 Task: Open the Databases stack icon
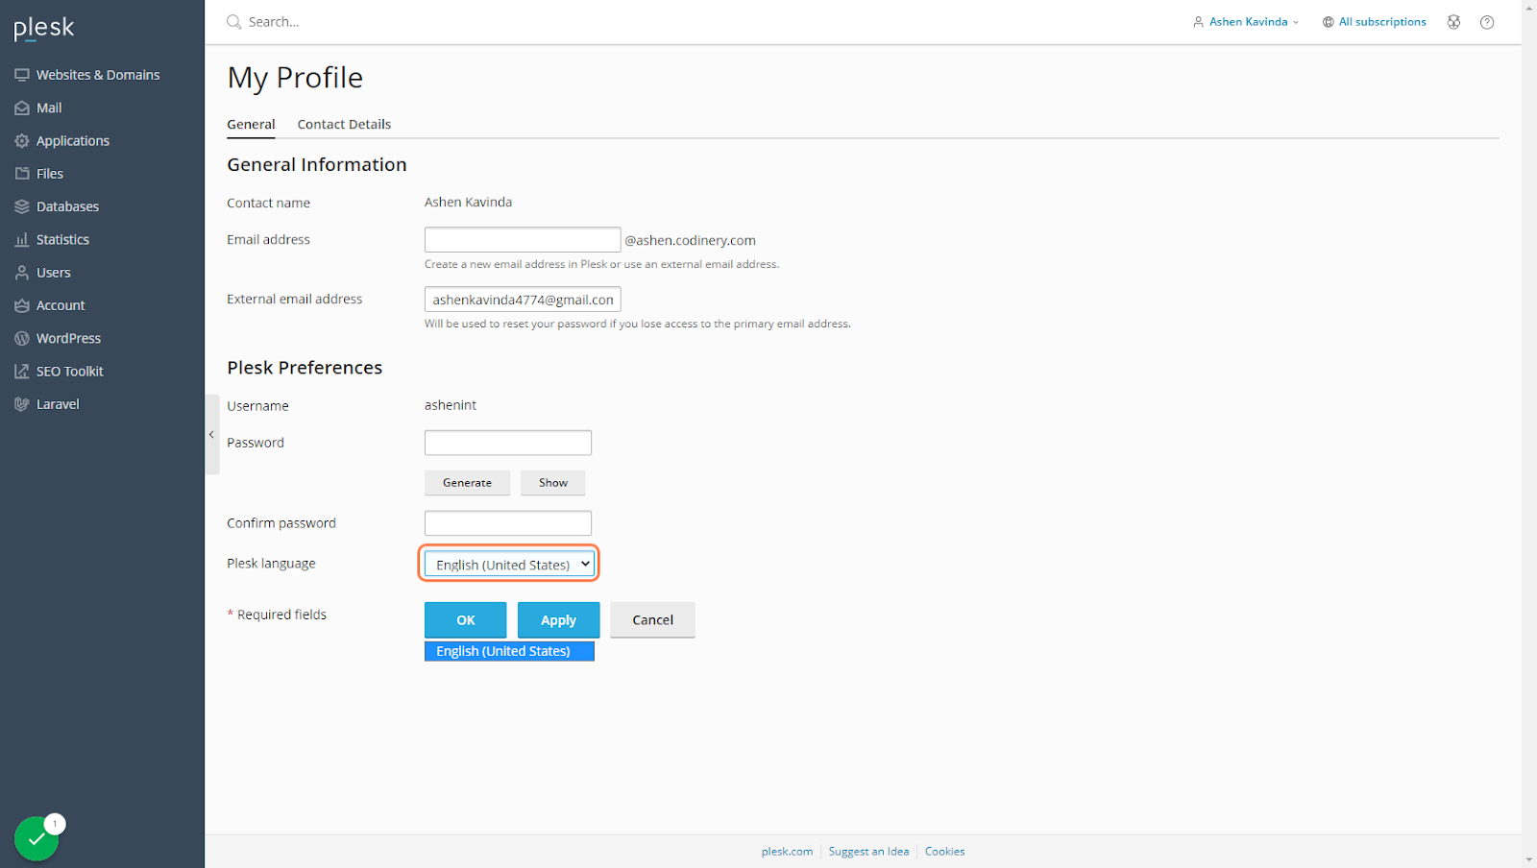[22, 206]
